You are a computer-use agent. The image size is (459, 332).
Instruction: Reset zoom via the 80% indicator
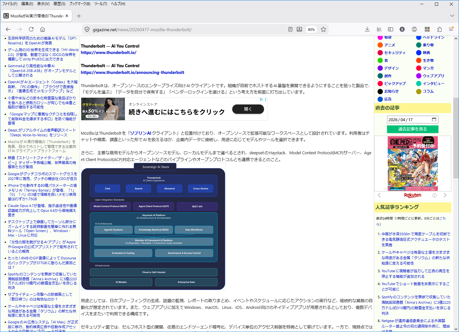(x=311, y=29)
